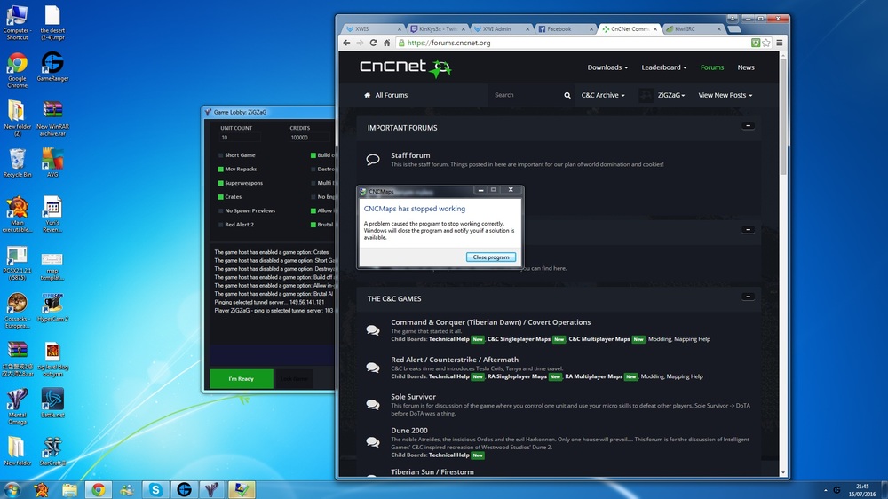The height and width of the screenshot is (499, 888).
Task: Open the GameRanger desktop shortcut
Action: (x=52, y=66)
